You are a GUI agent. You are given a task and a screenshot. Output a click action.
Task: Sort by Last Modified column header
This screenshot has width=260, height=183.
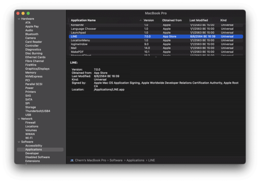click(199, 20)
